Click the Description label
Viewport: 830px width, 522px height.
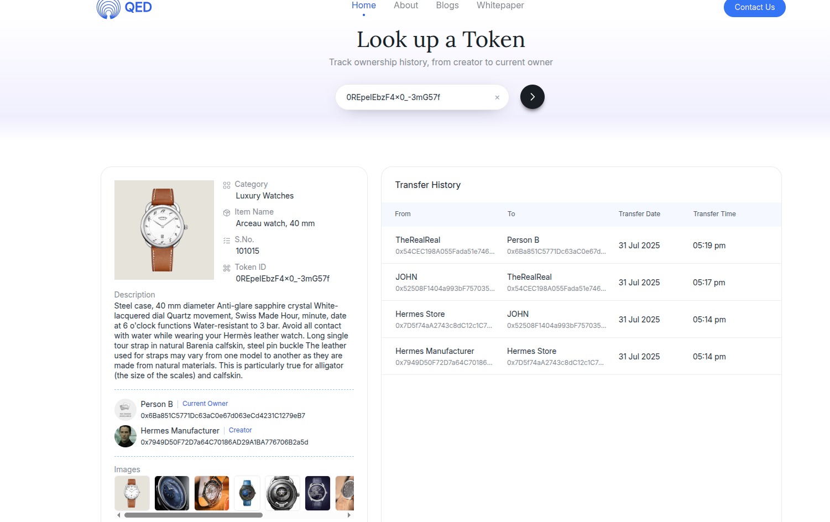[x=135, y=295]
